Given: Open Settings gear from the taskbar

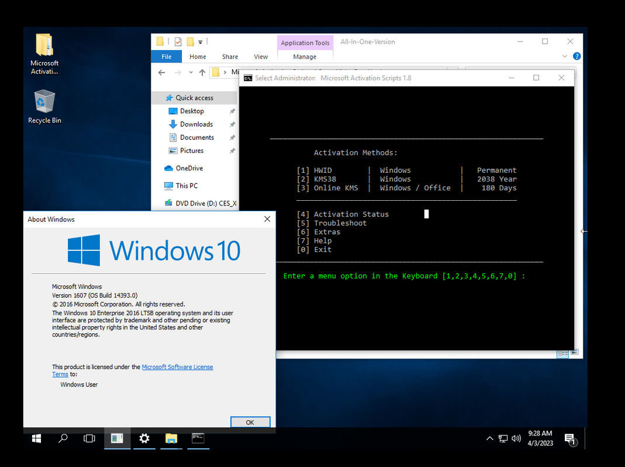Looking at the screenshot, I should click(x=144, y=438).
